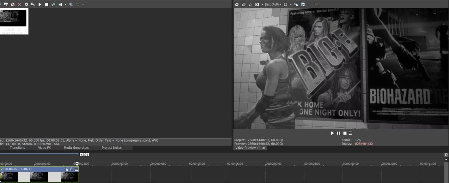Stop the Video Preview playback
449x183 pixels.
coord(345,133)
